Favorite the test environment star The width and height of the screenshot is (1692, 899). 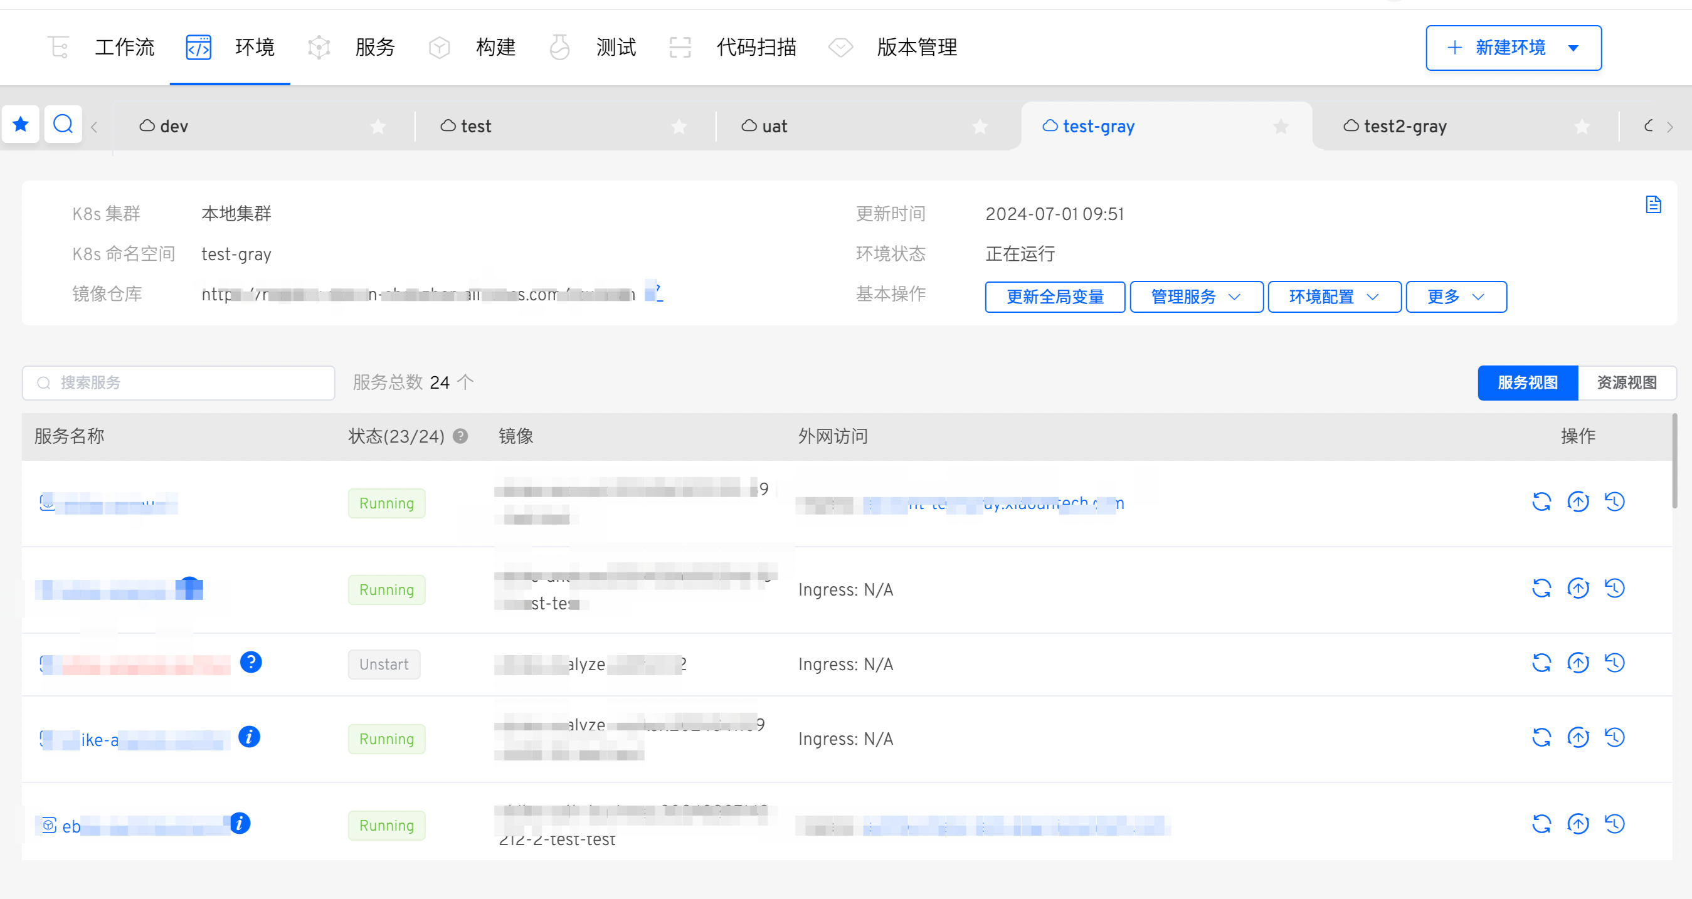pyautogui.click(x=679, y=126)
